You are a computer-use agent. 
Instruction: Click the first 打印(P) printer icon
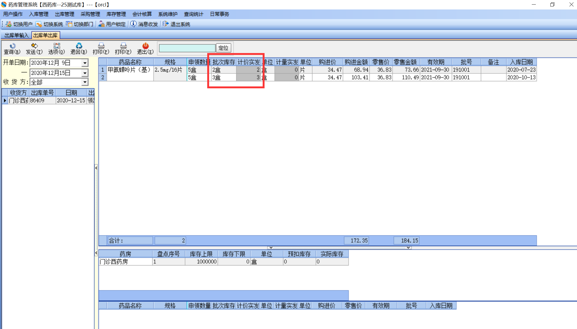pyautogui.click(x=101, y=46)
